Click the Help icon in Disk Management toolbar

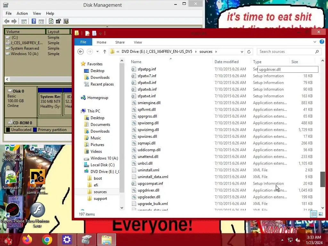pos(34,21)
